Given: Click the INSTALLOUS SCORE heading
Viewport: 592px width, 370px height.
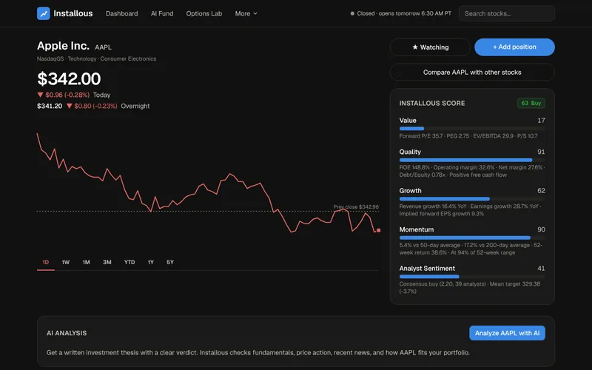Looking at the screenshot, I should click(x=432, y=103).
